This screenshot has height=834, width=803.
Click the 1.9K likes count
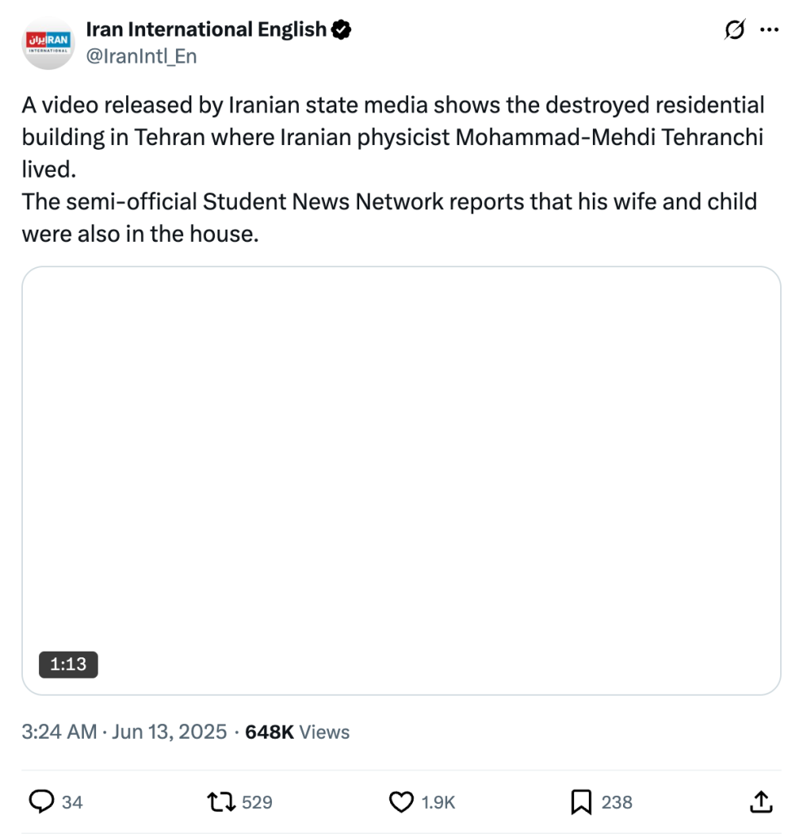(x=438, y=802)
